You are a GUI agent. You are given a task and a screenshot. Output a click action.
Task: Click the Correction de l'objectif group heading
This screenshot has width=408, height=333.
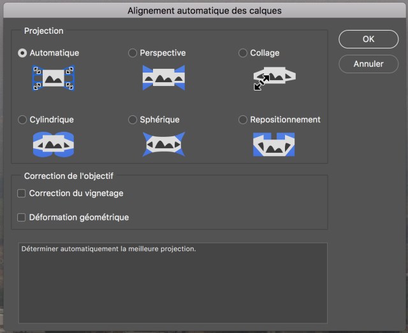tap(69, 176)
